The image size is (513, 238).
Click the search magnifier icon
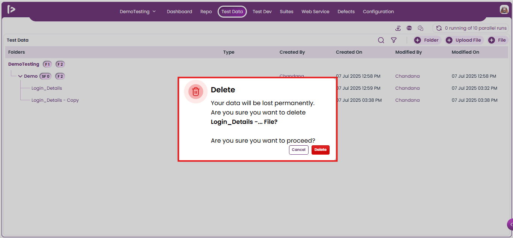coord(381,40)
